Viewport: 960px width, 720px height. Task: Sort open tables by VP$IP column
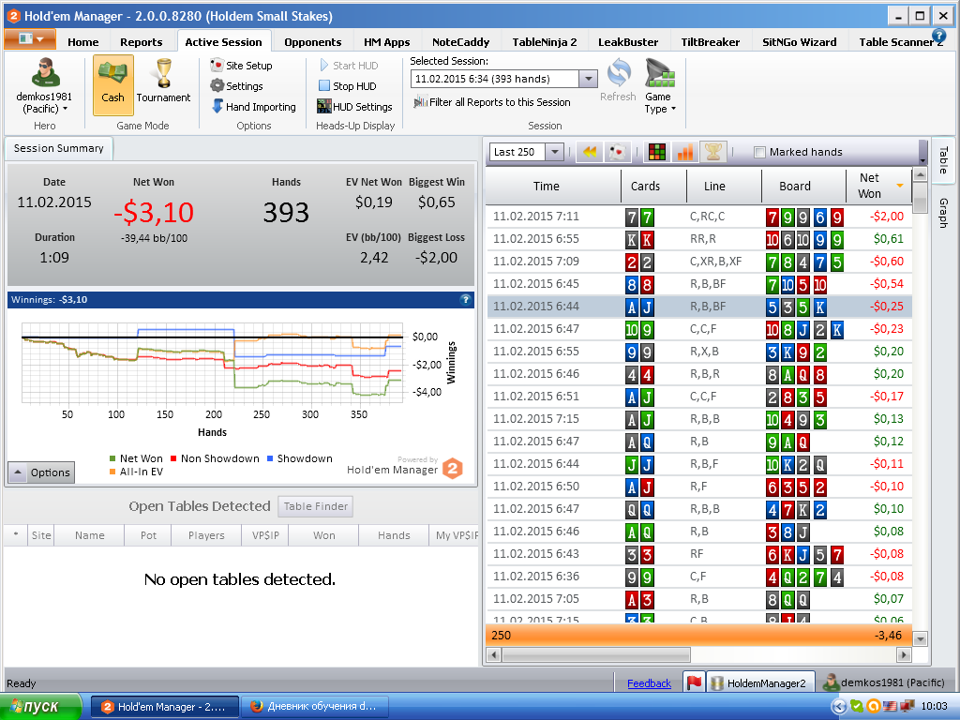[265, 535]
